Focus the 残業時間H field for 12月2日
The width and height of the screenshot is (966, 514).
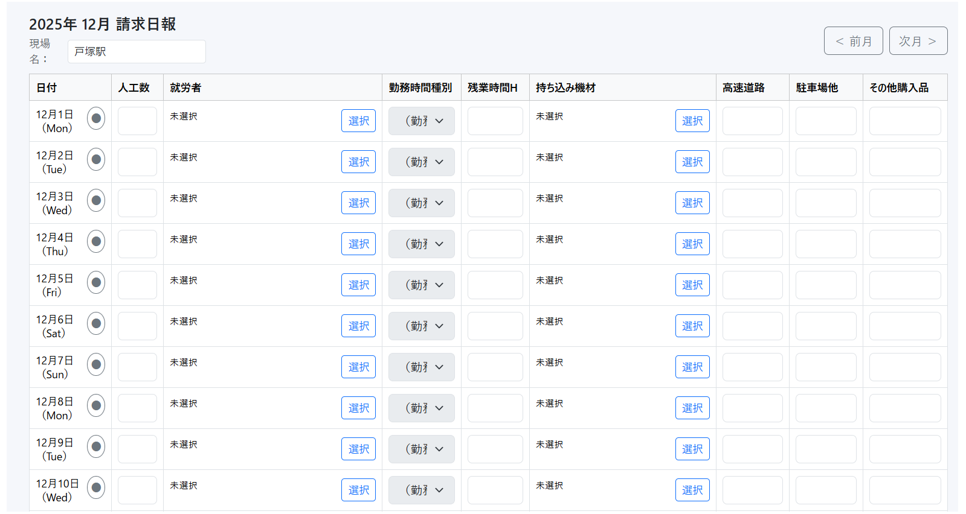[x=495, y=162]
